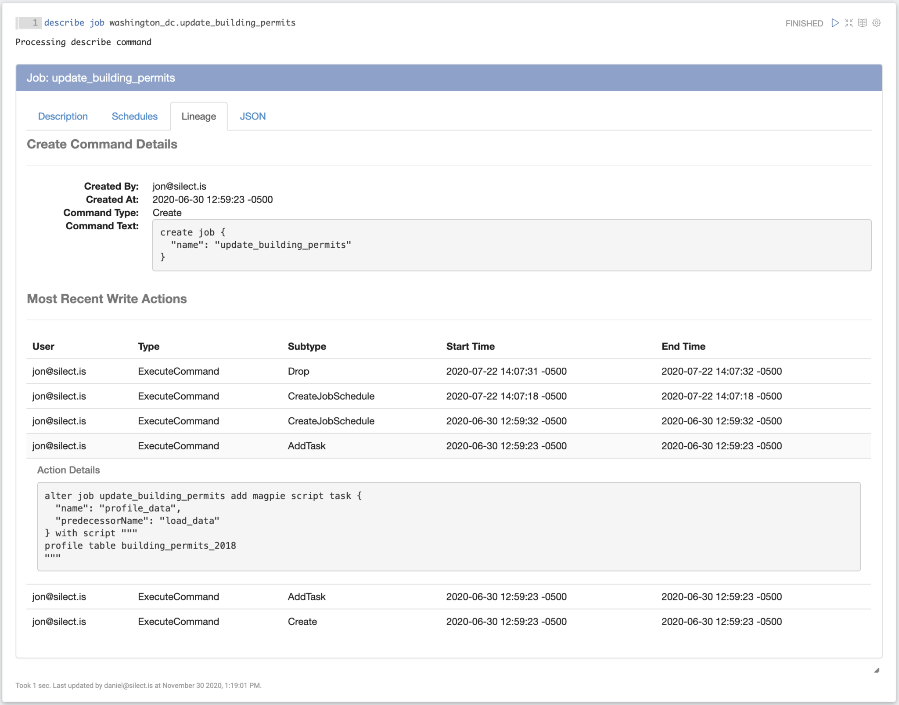The height and width of the screenshot is (705, 899).
Task: Click the FINISHED status label
Action: [x=805, y=23]
